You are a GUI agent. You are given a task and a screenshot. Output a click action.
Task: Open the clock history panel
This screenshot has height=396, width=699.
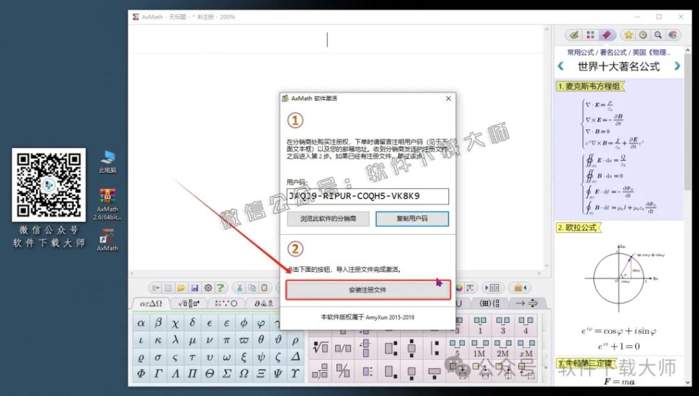pos(643,34)
